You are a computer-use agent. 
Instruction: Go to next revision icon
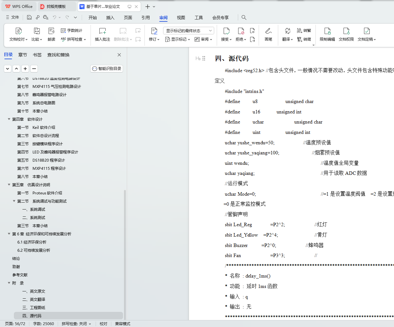(x=252, y=39)
